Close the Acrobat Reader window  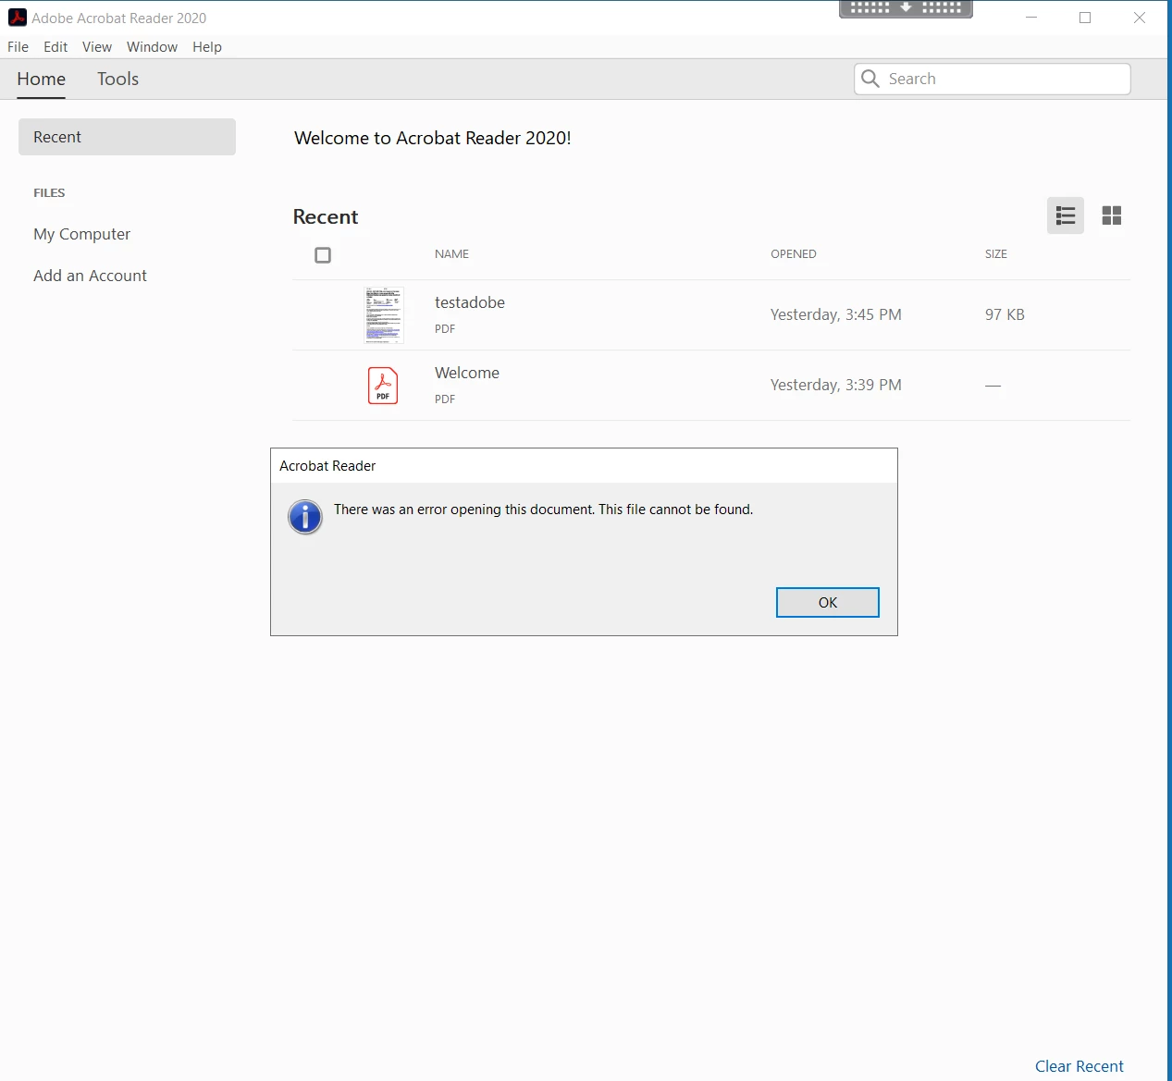(x=1140, y=18)
